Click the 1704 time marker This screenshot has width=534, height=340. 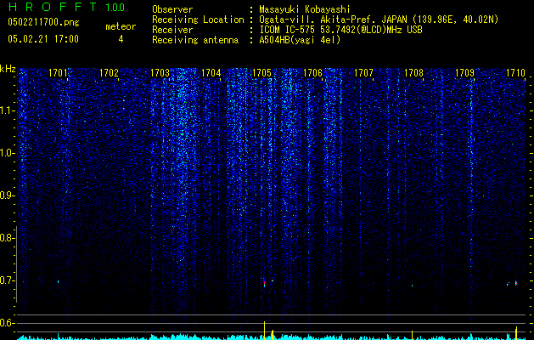pyautogui.click(x=211, y=72)
